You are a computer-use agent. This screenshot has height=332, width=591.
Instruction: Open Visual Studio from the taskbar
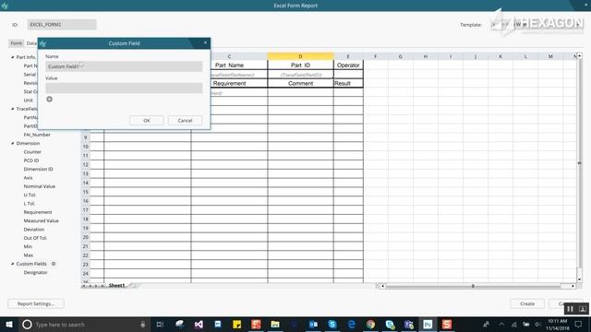199,325
